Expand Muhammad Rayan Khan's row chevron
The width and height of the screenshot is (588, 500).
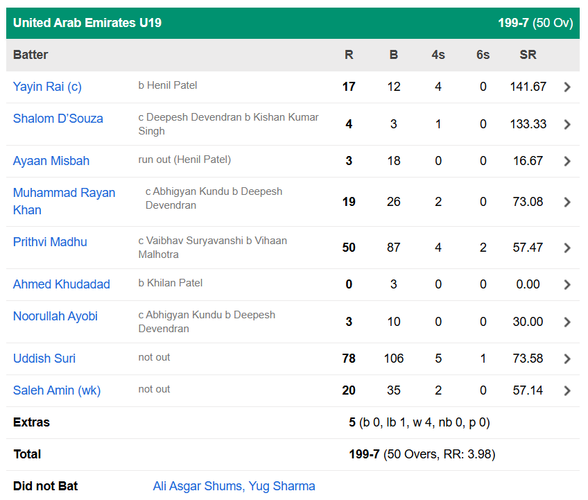tap(567, 201)
